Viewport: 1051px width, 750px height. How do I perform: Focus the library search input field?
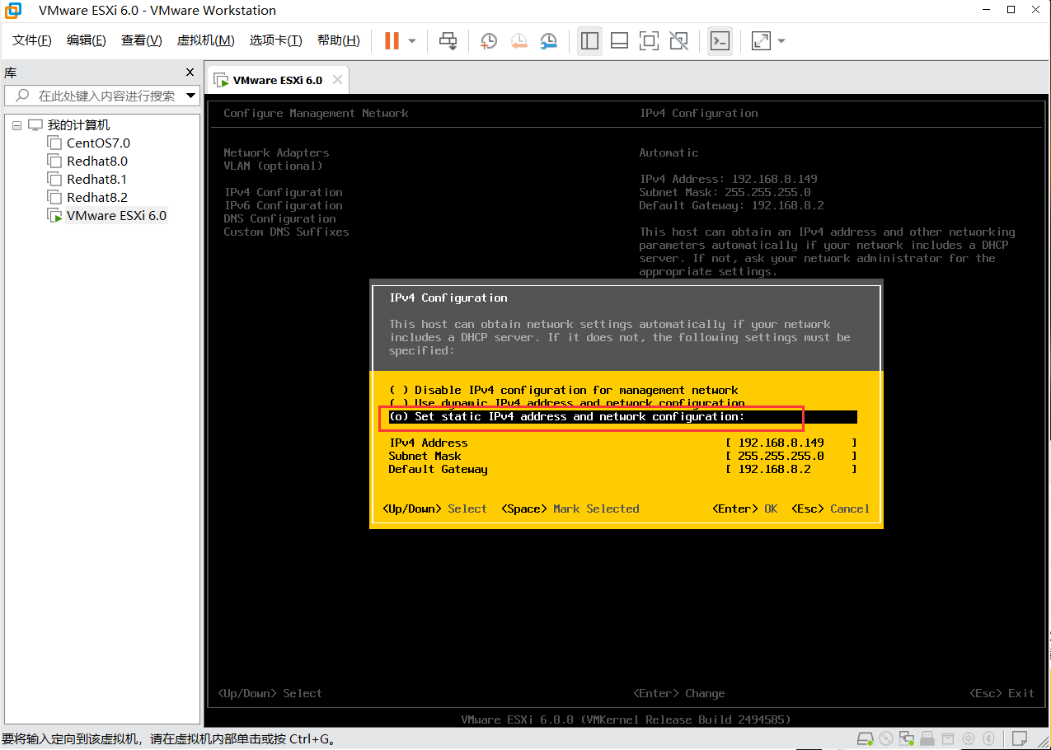click(102, 96)
